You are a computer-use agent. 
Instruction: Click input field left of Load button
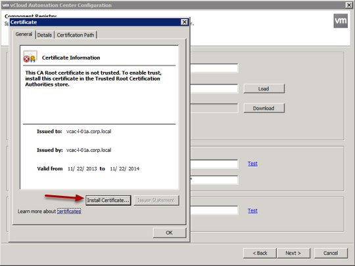(x=214, y=88)
